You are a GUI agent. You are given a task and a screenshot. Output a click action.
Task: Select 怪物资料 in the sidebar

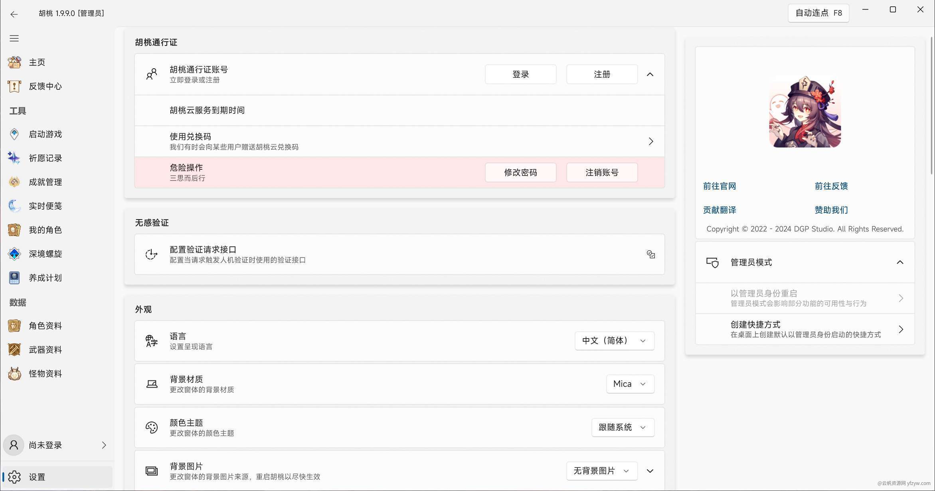coord(57,374)
